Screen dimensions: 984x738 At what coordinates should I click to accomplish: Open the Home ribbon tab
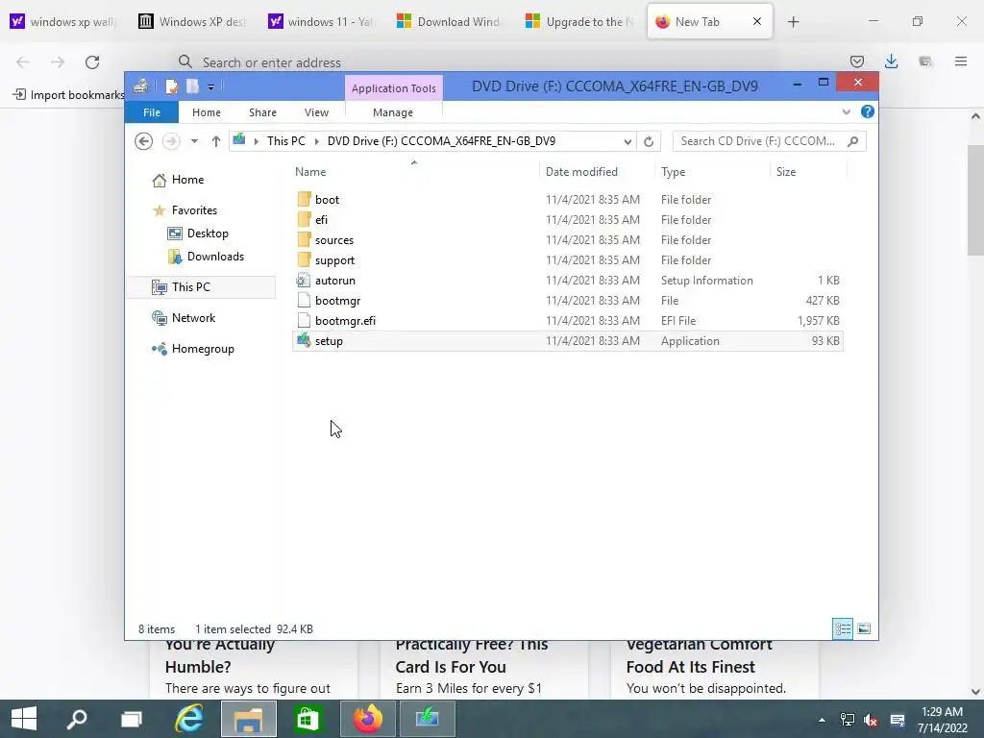pyautogui.click(x=207, y=112)
